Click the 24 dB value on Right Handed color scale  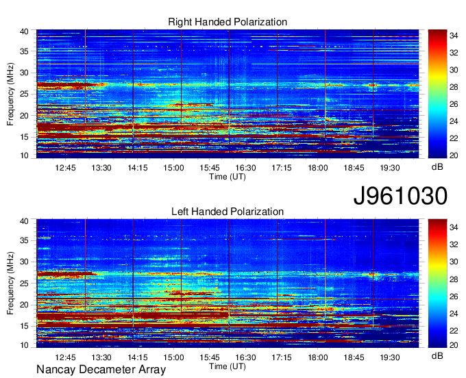pyautogui.click(x=454, y=121)
